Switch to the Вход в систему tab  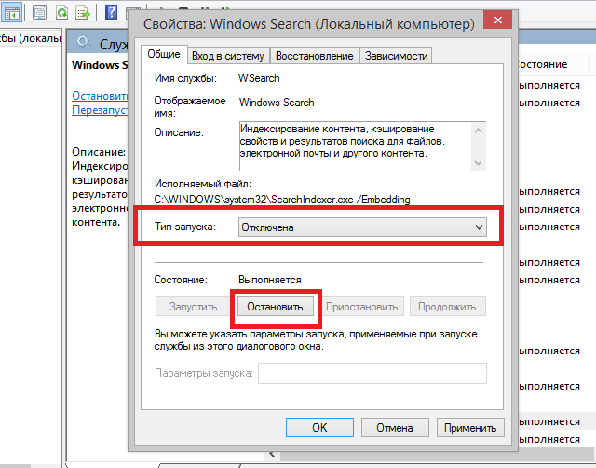click(x=227, y=56)
